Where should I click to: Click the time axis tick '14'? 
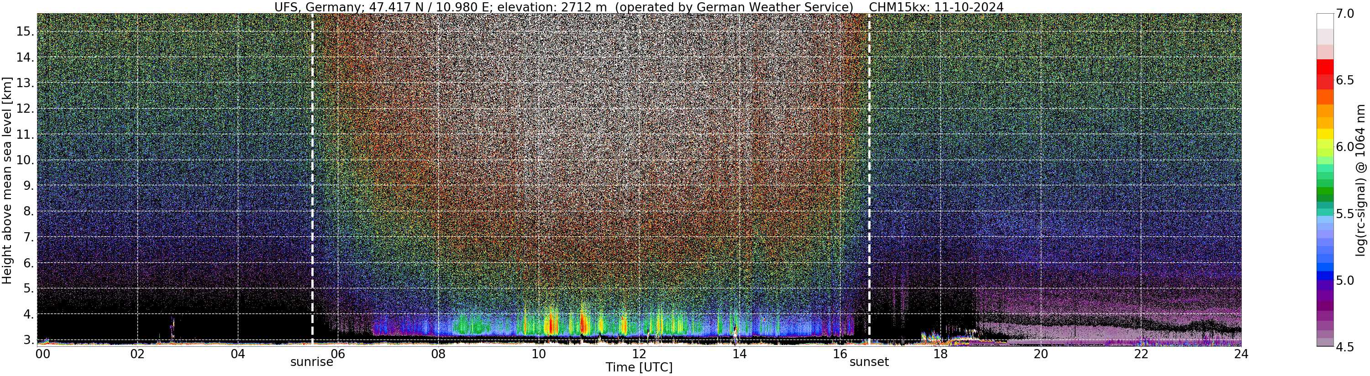tap(739, 354)
